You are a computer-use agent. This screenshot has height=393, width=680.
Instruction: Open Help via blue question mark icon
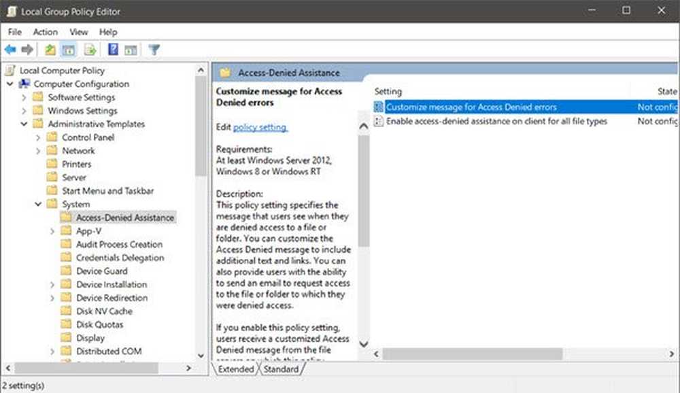click(x=113, y=50)
